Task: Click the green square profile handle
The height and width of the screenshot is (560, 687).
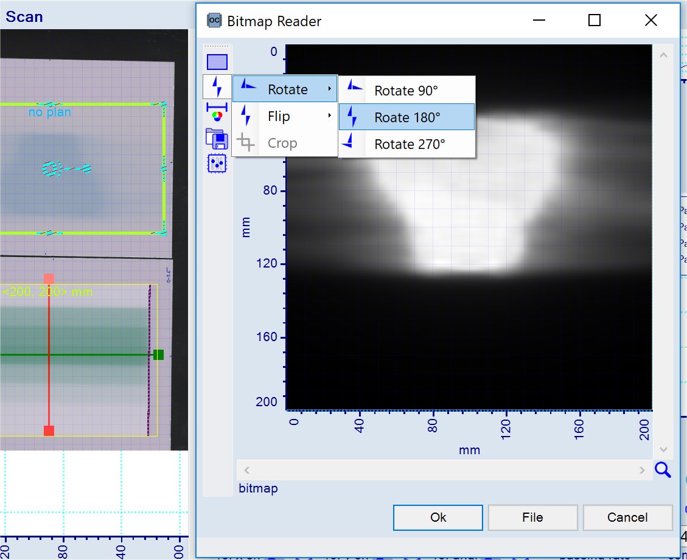Action: click(159, 354)
